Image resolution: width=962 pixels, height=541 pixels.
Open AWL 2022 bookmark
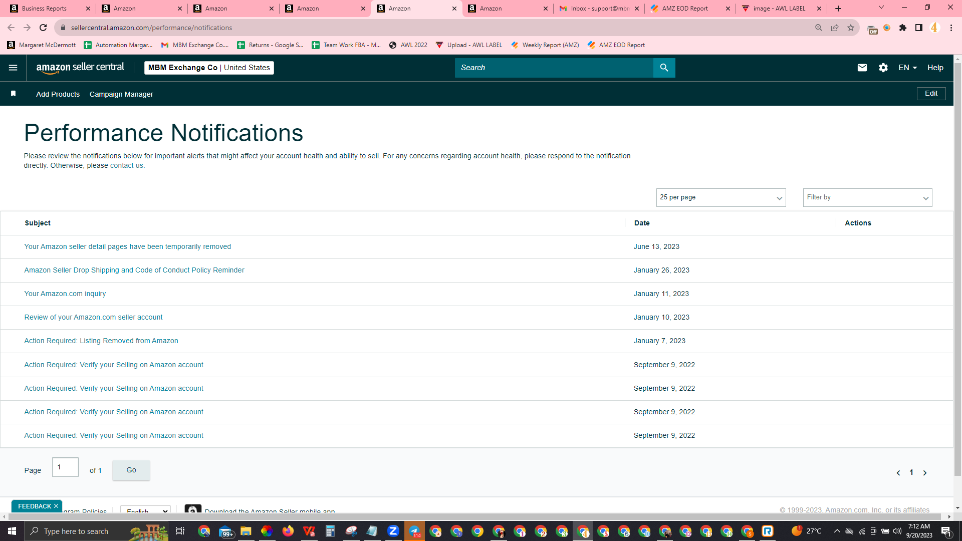click(x=408, y=45)
